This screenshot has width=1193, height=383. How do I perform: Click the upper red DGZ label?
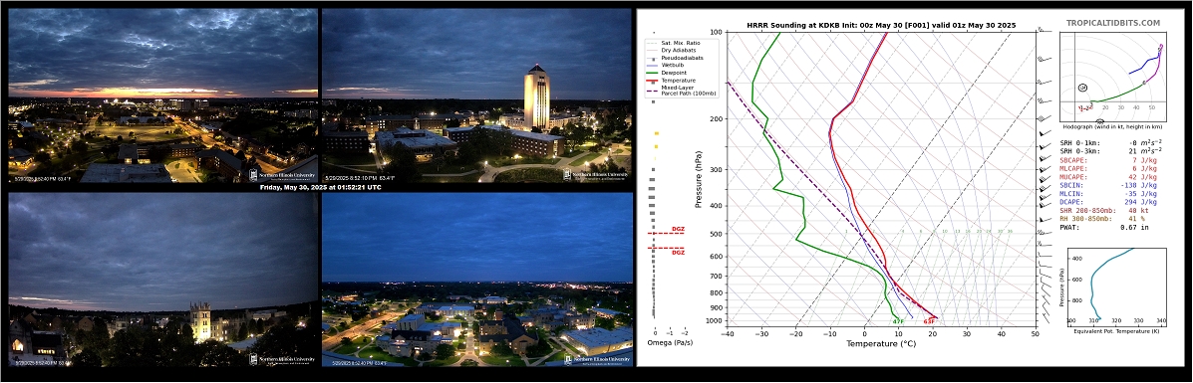pyautogui.click(x=678, y=228)
